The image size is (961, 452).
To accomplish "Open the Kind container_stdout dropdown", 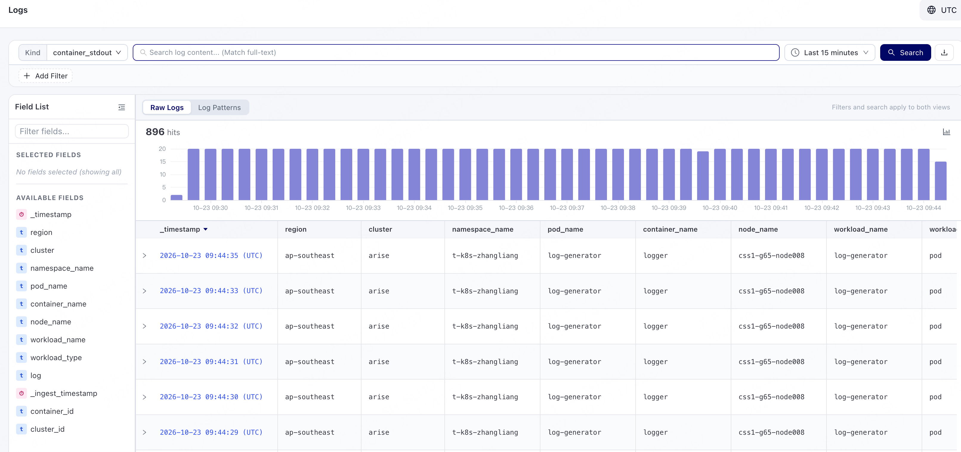I will 87,52.
